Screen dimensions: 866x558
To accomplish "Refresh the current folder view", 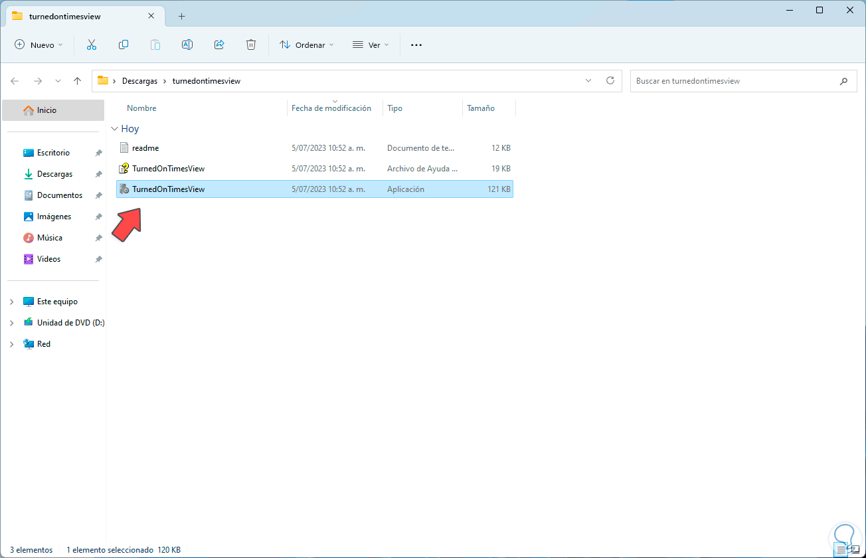I will [x=610, y=80].
